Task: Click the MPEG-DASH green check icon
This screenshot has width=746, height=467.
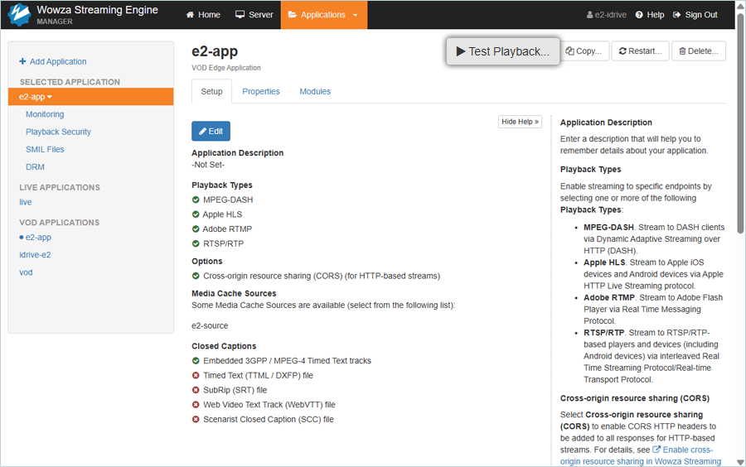Action: [196, 200]
